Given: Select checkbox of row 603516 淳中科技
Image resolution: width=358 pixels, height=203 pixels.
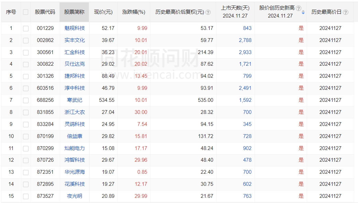Looking at the screenshot, I should pyautogui.click(x=26, y=88).
